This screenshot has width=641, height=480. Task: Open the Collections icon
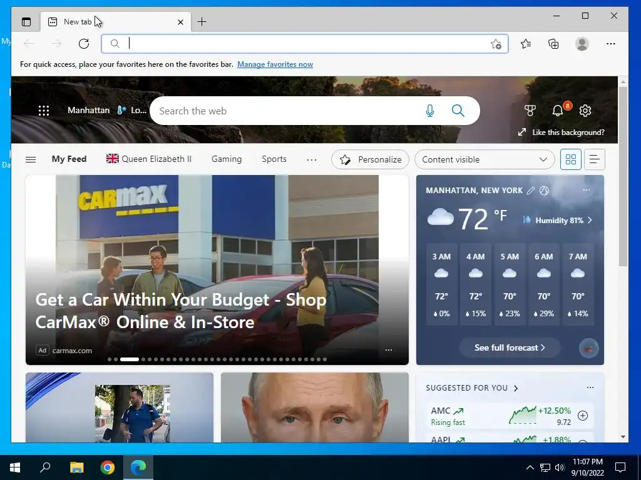coord(553,44)
